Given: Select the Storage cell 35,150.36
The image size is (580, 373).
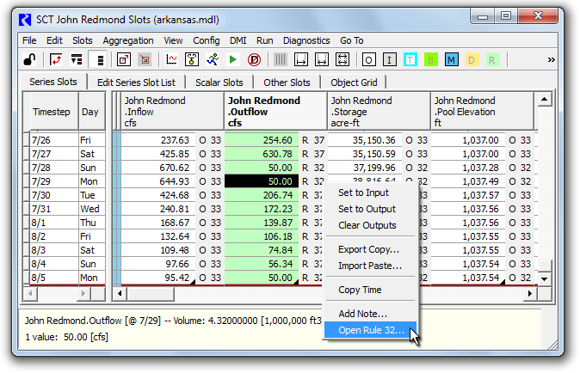Looking at the screenshot, I should click(365, 140).
